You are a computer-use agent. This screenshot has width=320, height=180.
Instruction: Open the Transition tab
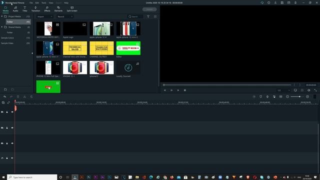pyautogui.click(x=35, y=9)
